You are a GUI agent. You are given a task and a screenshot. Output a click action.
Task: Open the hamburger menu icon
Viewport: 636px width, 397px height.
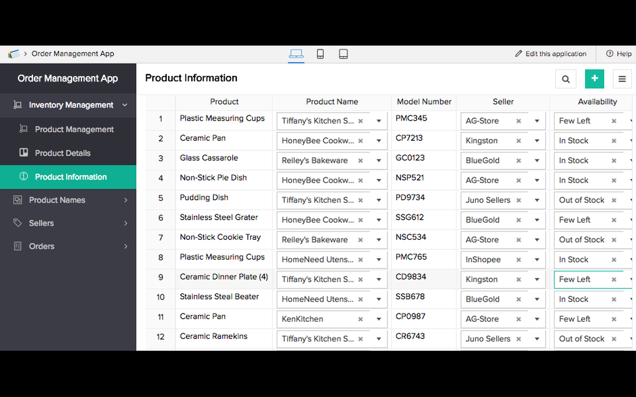622,79
